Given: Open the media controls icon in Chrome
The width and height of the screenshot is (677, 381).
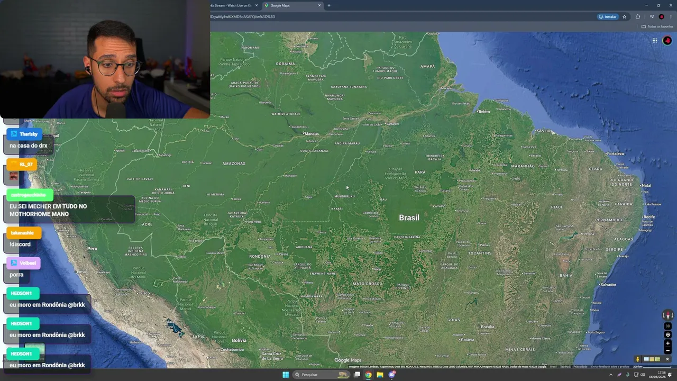Looking at the screenshot, I should [652, 16].
